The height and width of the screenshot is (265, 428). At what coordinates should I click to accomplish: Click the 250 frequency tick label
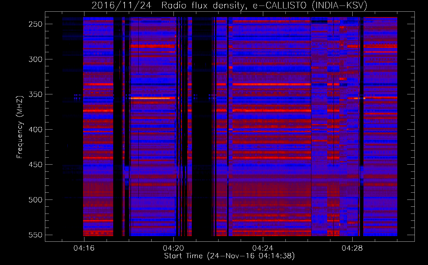click(x=35, y=24)
